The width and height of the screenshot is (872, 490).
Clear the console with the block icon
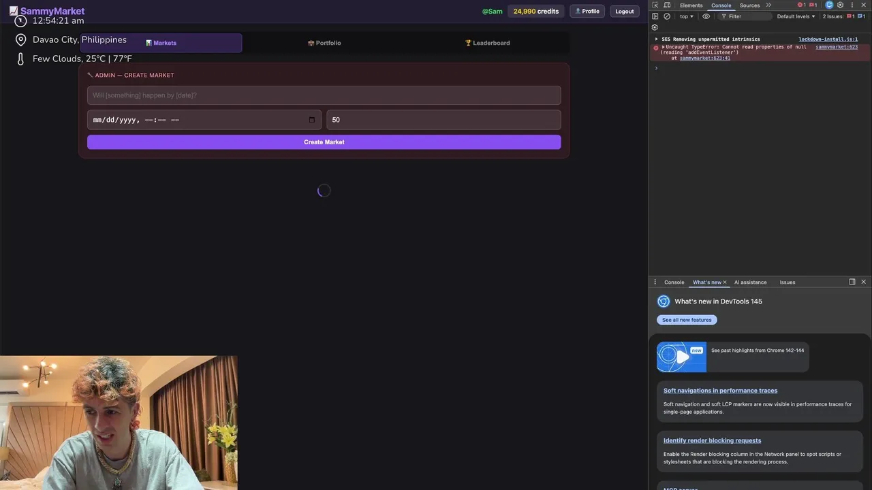667,16
